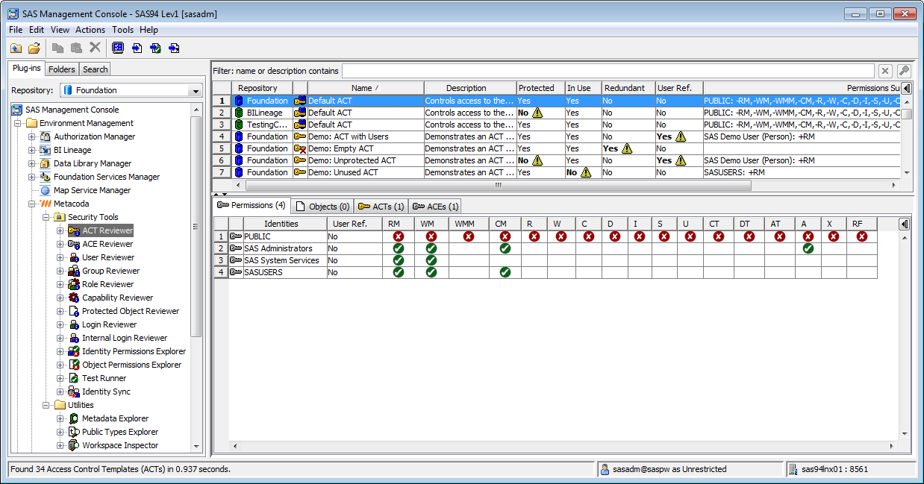The width and height of the screenshot is (924, 484).
Task: Click the Login Reviewer icon
Action: click(x=74, y=324)
